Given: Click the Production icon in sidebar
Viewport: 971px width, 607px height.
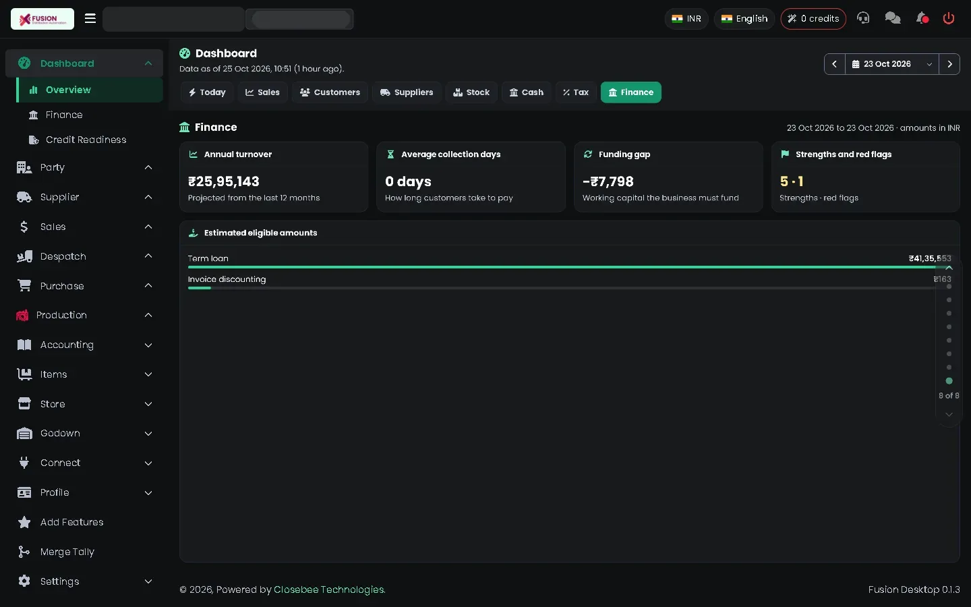Looking at the screenshot, I should point(22,315).
